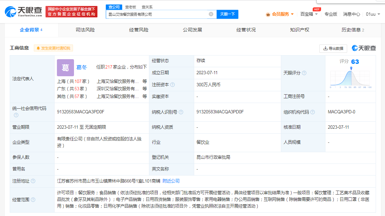The width and height of the screenshot is (385, 216).
Task: Open 会员服务 dropdown menu
Action: (x=280, y=14)
